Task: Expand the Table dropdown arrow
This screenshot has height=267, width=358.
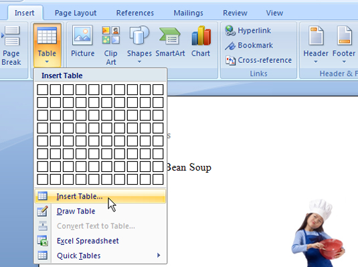Action: pyautogui.click(x=47, y=62)
